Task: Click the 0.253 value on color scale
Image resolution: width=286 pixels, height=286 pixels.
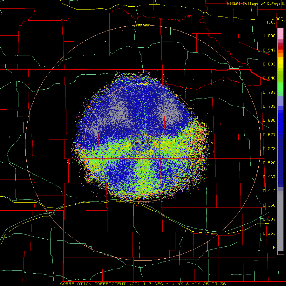Action: click(269, 233)
